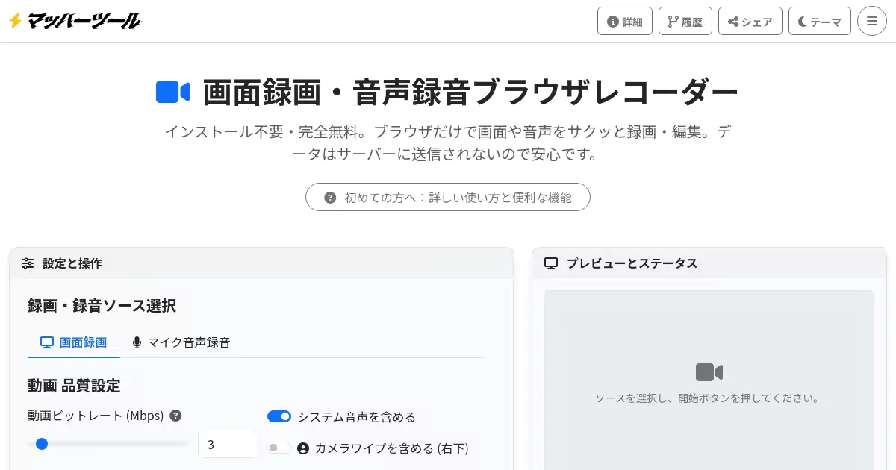This screenshot has width=896, height=470.
Task: Open the 初めての方へ usage guide link
Action: click(x=447, y=197)
